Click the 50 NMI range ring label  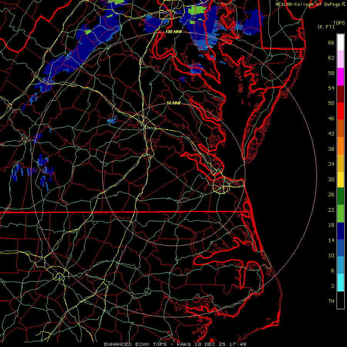pos(173,103)
